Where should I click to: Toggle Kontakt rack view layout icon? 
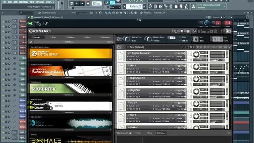click(x=188, y=31)
